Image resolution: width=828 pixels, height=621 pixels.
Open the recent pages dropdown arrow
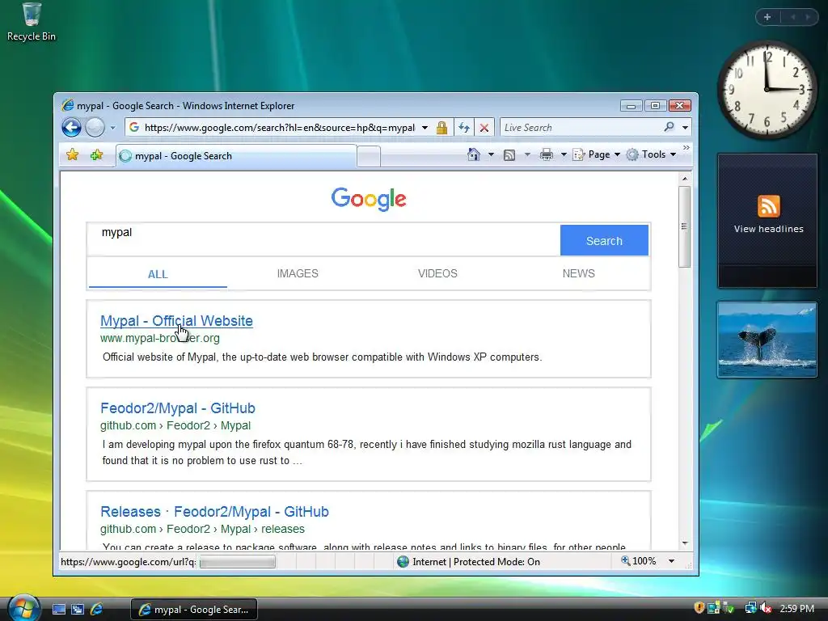pyautogui.click(x=112, y=128)
